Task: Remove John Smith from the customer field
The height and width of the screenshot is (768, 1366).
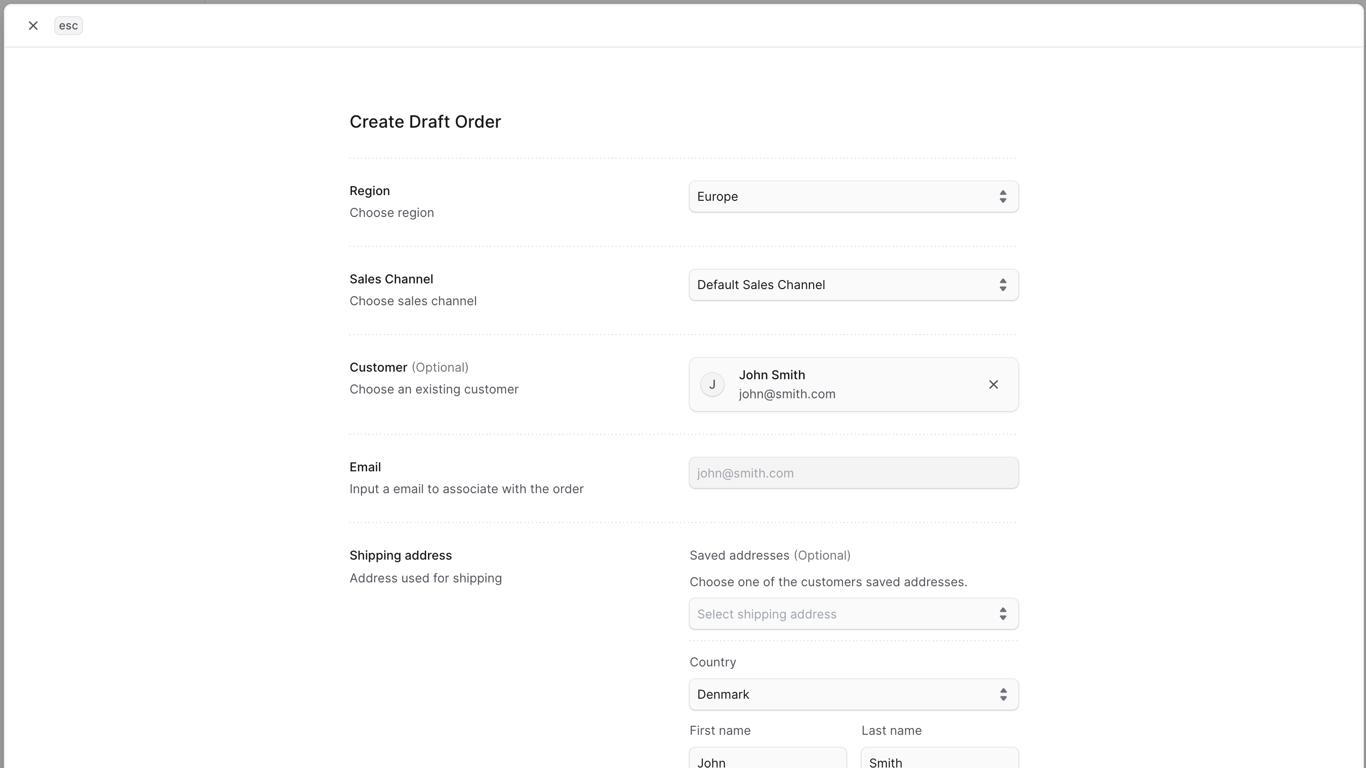Action: click(x=993, y=384)
